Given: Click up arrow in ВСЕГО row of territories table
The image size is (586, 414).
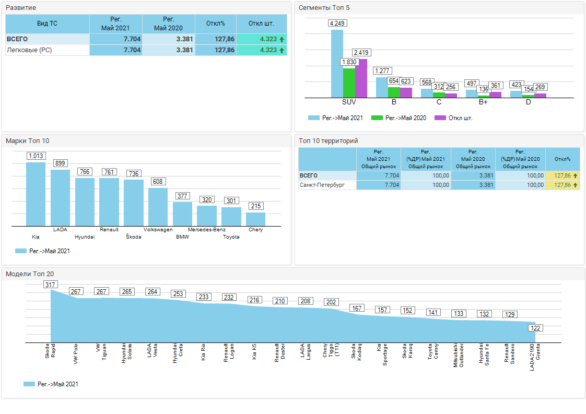Looking at the screenshot, I should click(x=575, y=175).
